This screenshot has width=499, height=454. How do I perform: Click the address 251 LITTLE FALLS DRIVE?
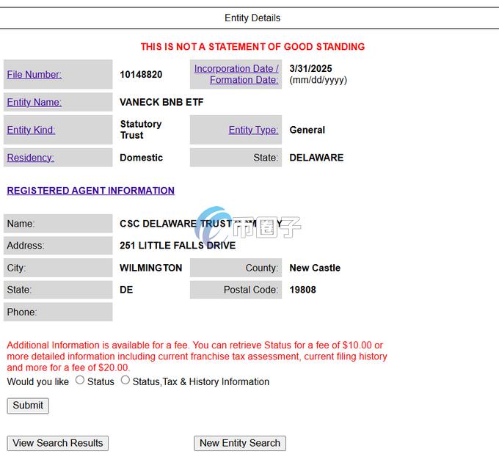(178, 245)
